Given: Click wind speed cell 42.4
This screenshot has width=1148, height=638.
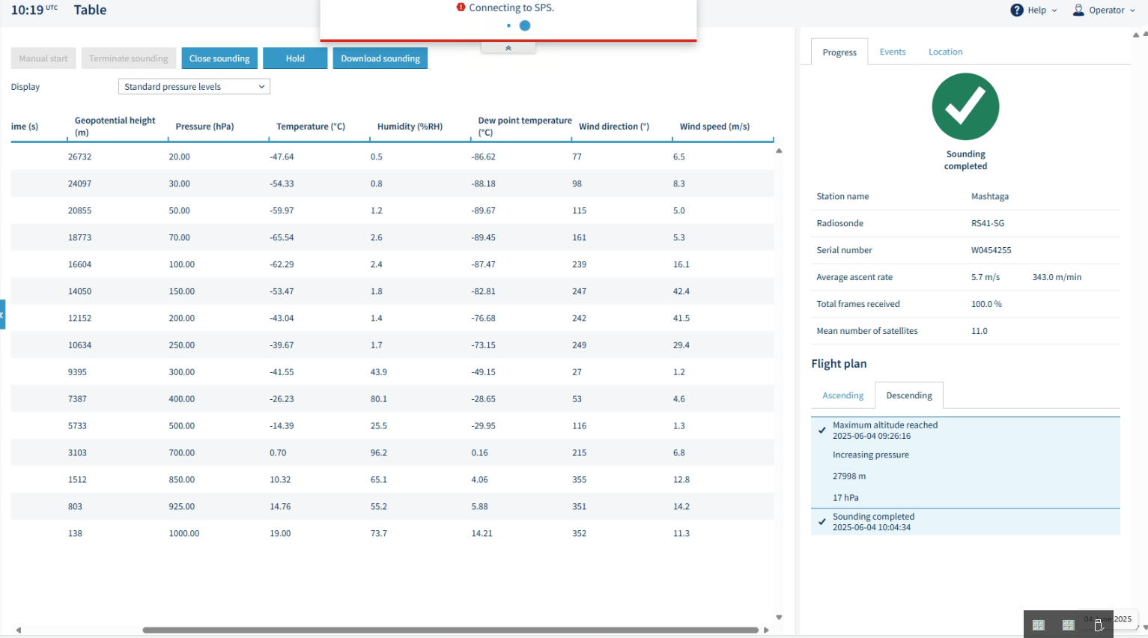Looking at the screenshot, I should click(x=681, y=292).
